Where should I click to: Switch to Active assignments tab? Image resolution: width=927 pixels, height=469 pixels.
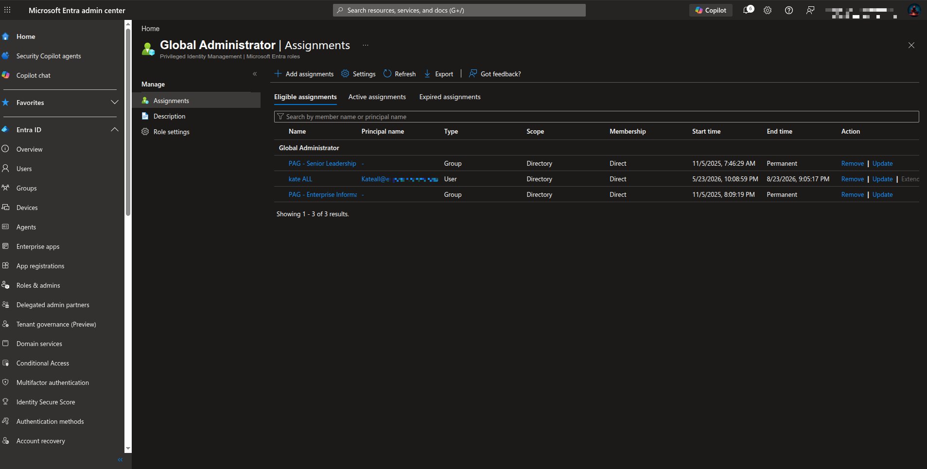pos(377,97)
